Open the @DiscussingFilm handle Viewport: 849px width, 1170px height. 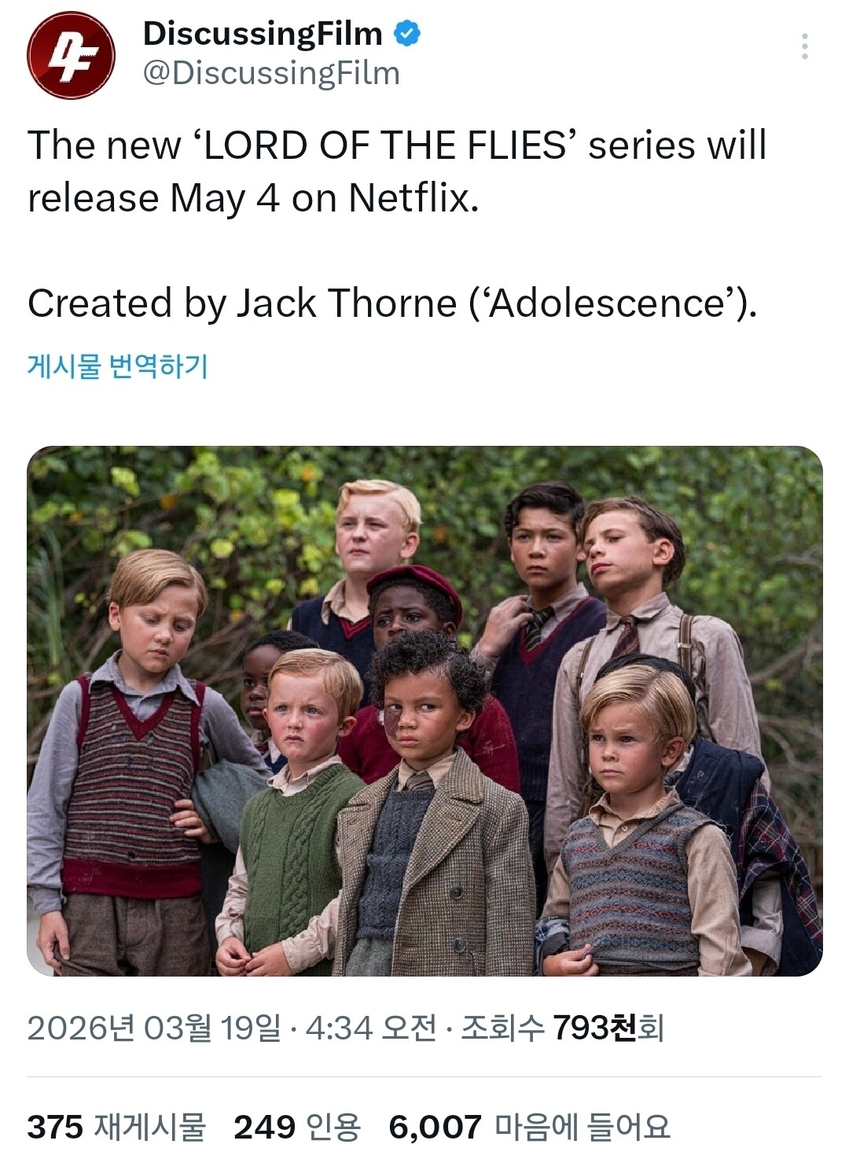pyautogui.click(x=271, y=73)
